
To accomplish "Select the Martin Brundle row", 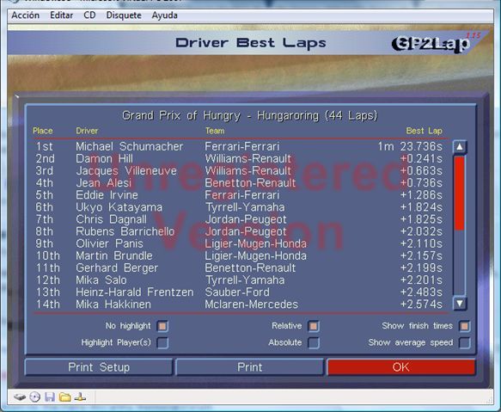I will point(239,256).
